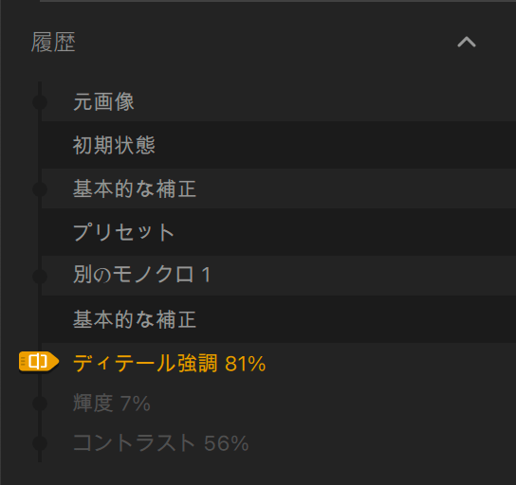Click the timeline dot beside first 基本的な補正
The image size is (516, 485).
coord(40,189)
